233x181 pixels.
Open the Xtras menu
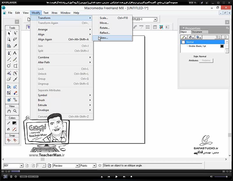tap(54, 13)
